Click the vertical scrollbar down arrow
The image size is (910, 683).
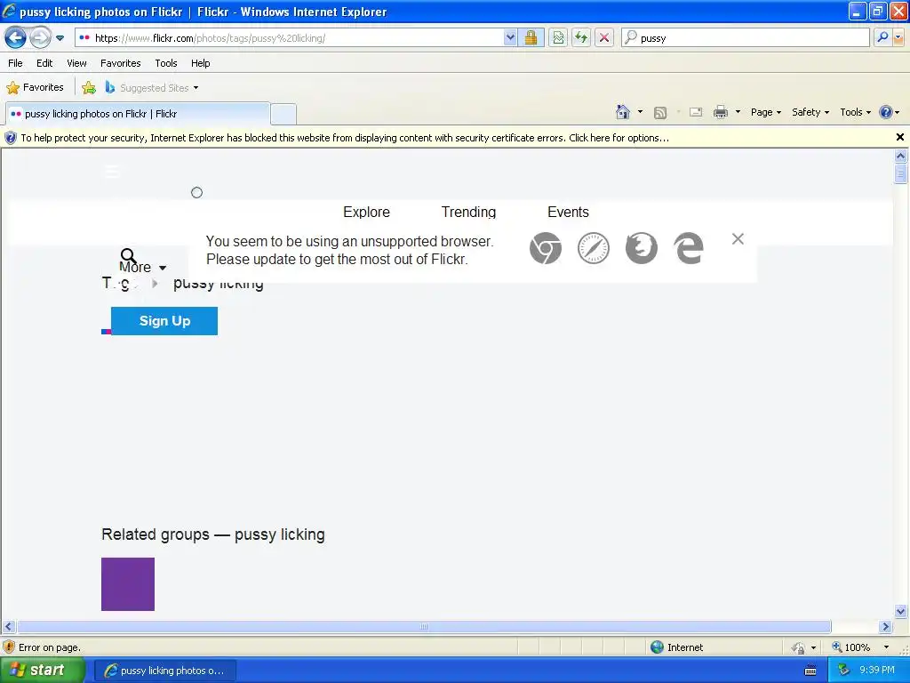(900, 611)
